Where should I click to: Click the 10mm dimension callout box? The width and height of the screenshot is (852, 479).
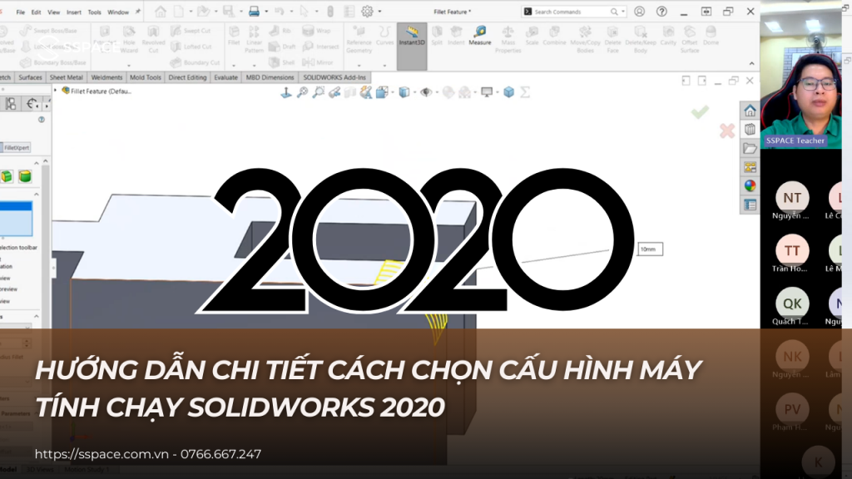(650, 249)
